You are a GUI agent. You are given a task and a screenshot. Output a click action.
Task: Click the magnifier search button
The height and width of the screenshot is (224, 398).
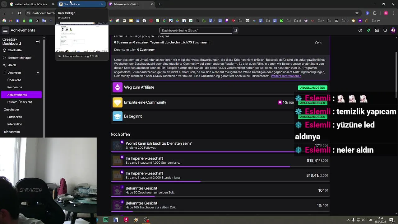click(x=235, y=30)
